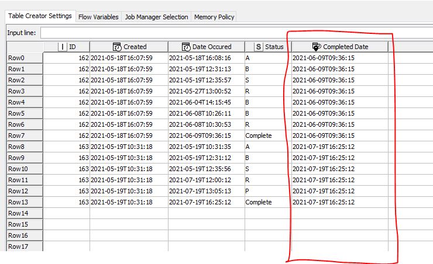Click Completed Date cell in Row3
Image resolution: width=433 pixels, height=264 pixels.
tap(340, 91)
